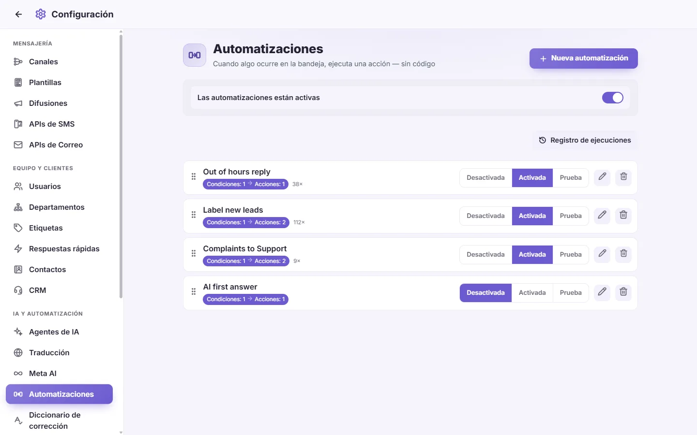Click drag handle of Out of hours reply
The width and height of the screenshot is (697, 435).
[194, 177]
